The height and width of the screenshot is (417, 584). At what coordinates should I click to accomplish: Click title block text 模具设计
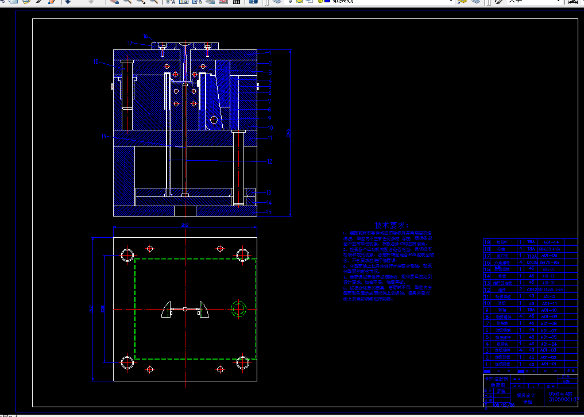point(526,395)
